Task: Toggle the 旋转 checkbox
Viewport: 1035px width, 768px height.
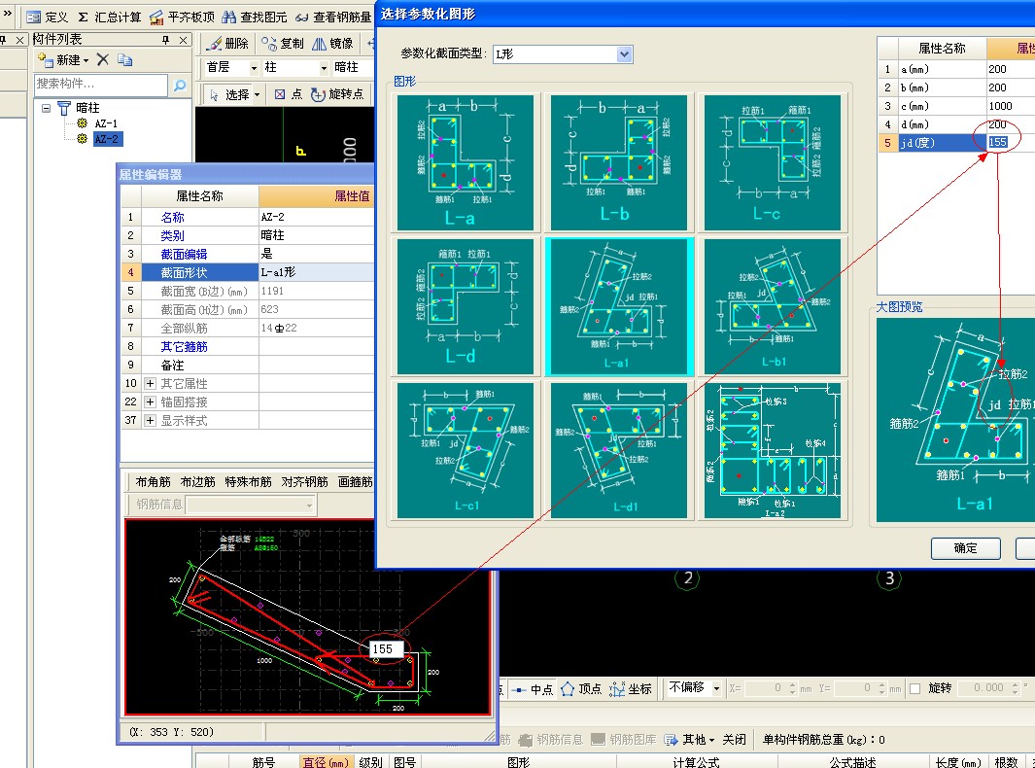Action: click(914, 688)
